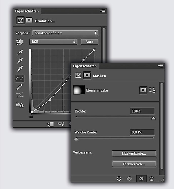The height and width of the screenshot is (189, 174).
Task: Activate the on-image targeted adjustment hand tool
Action: 20,42
